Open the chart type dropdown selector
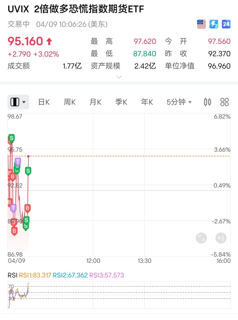 point(19,102)
